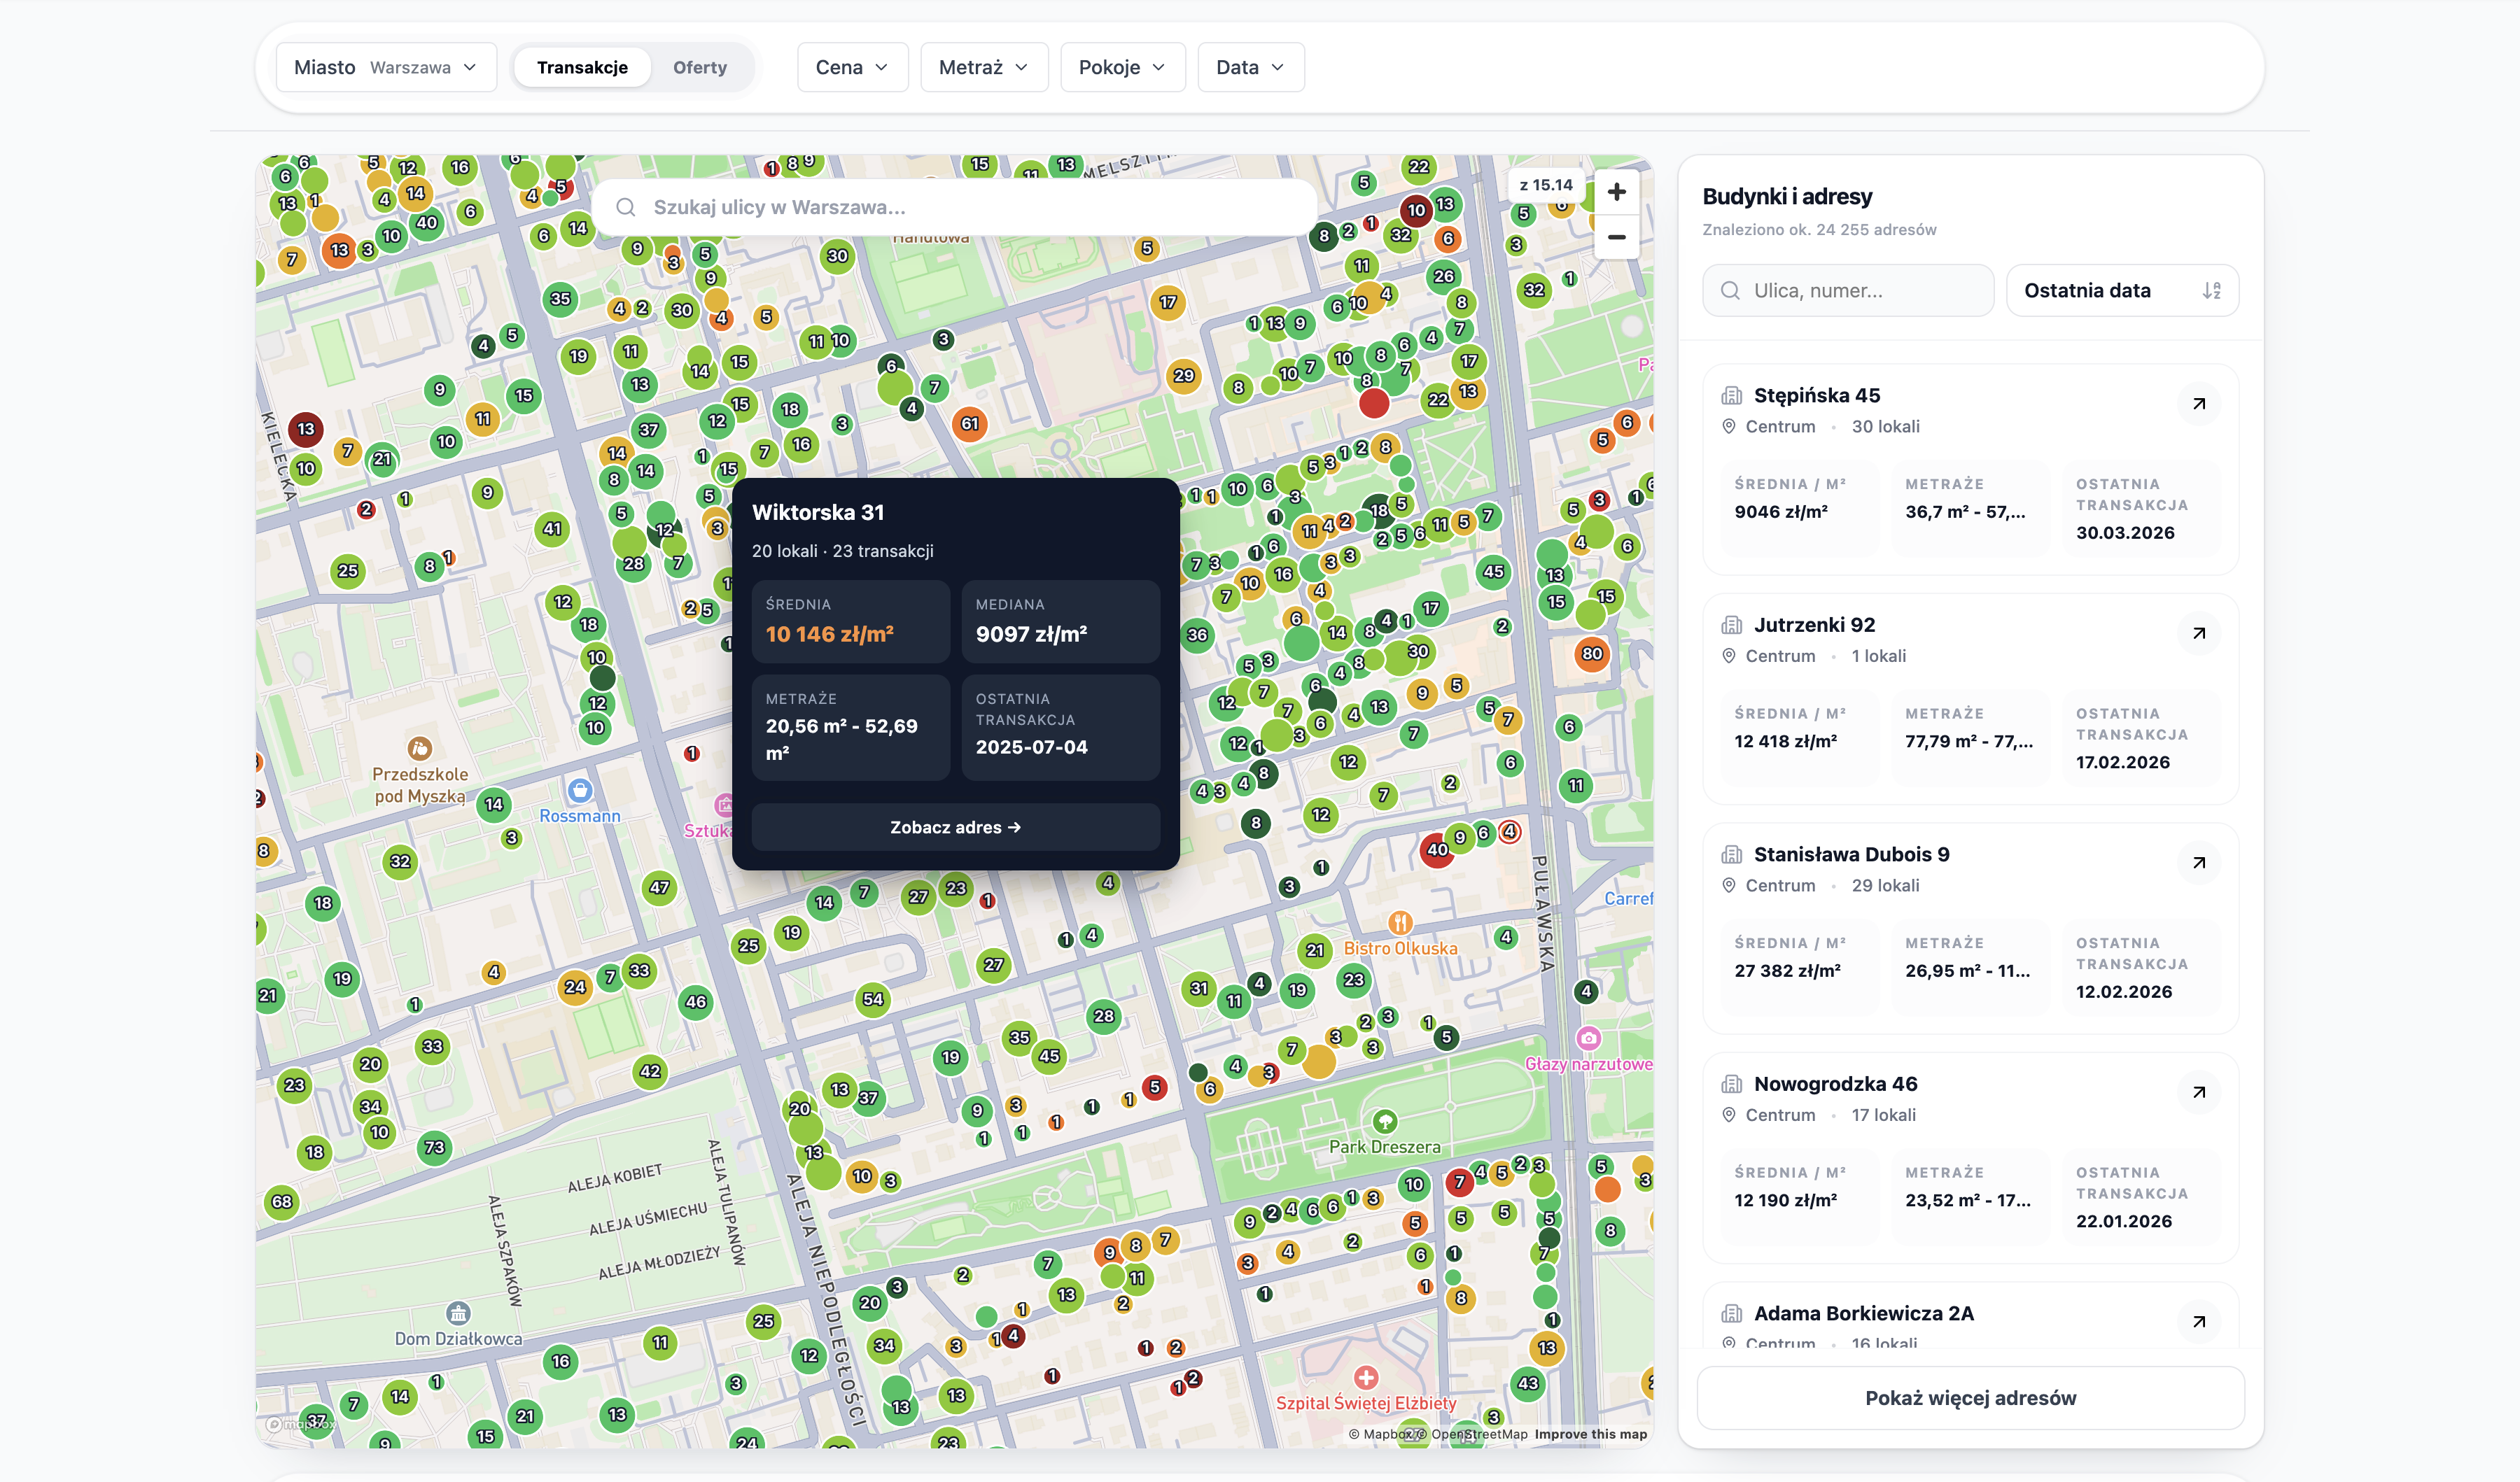Expand the Cena filter dropdown

coord(852,67)
